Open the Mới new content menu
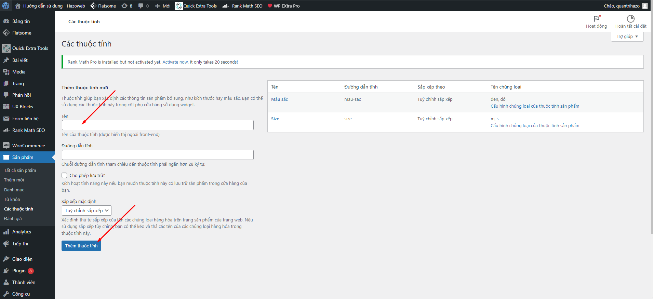 (x=163, y=6)
